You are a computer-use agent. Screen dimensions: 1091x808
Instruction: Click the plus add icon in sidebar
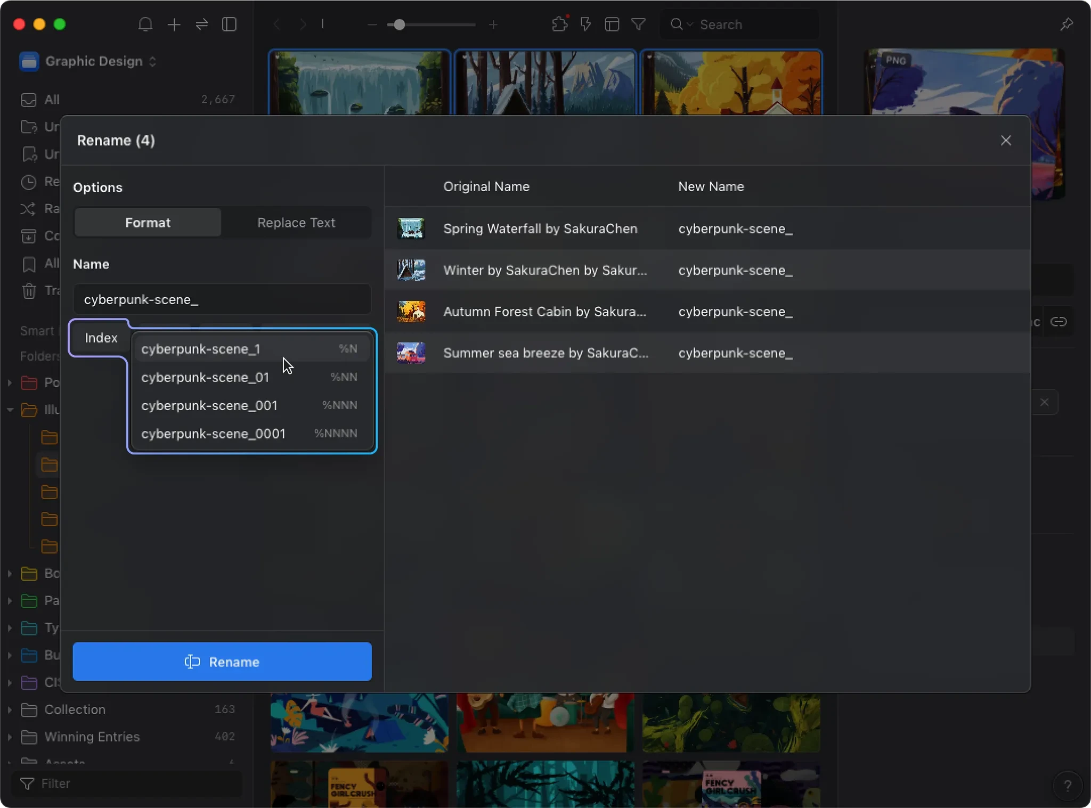tap(174, 25)
